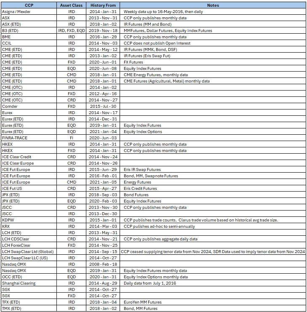Click the date 2012 - Apr - 16

pos(103,94)
